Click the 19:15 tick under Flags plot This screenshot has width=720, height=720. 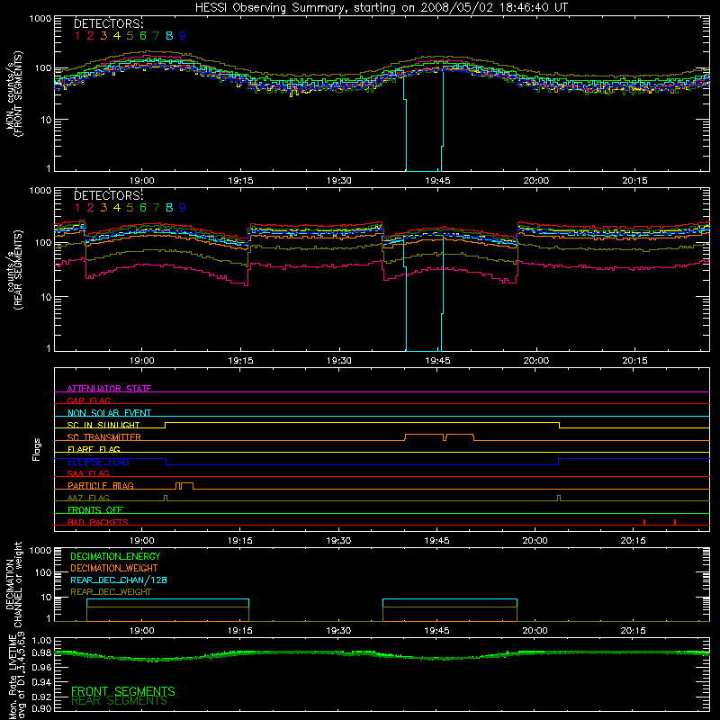240,541
